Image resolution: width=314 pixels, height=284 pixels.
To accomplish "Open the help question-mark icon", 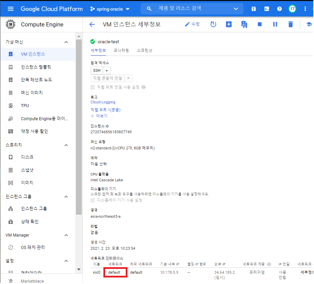I will [x=279, y=9].
